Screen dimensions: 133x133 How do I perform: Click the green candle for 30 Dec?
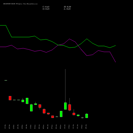(27, 101)
